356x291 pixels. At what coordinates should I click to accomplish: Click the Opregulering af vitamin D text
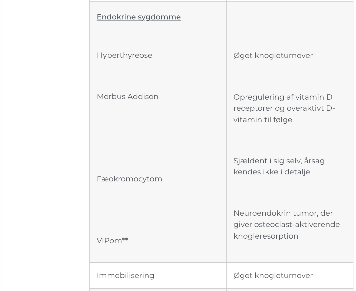[x=283, y=97]
